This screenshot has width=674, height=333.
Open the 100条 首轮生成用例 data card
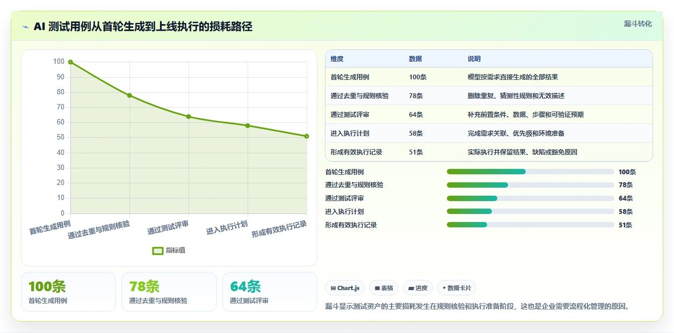pyautogui.click(x=68, y=292)
